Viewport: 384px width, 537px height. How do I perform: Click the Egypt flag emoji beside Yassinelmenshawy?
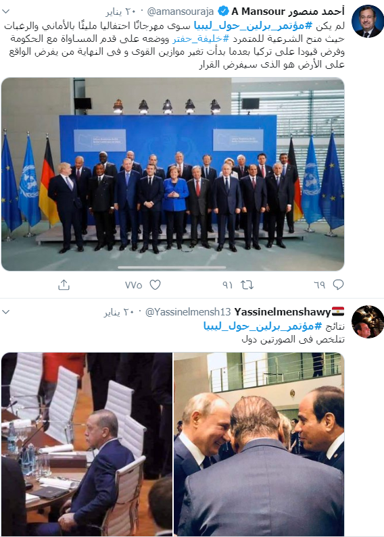click(x=338, y=312)
